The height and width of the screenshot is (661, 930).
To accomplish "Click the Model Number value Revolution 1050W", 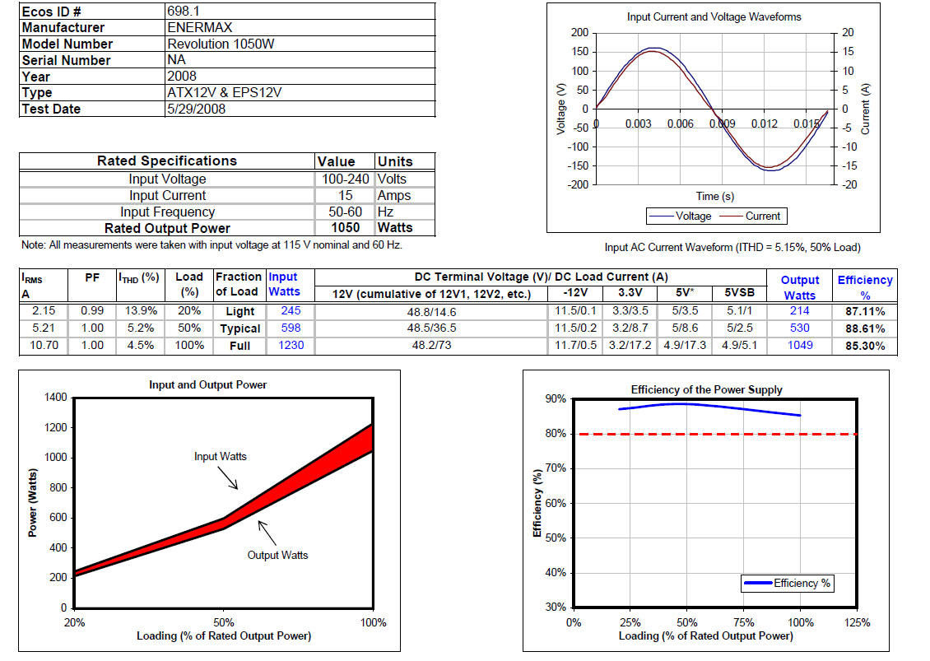I will pyautogui.click(x=221, y=44).
